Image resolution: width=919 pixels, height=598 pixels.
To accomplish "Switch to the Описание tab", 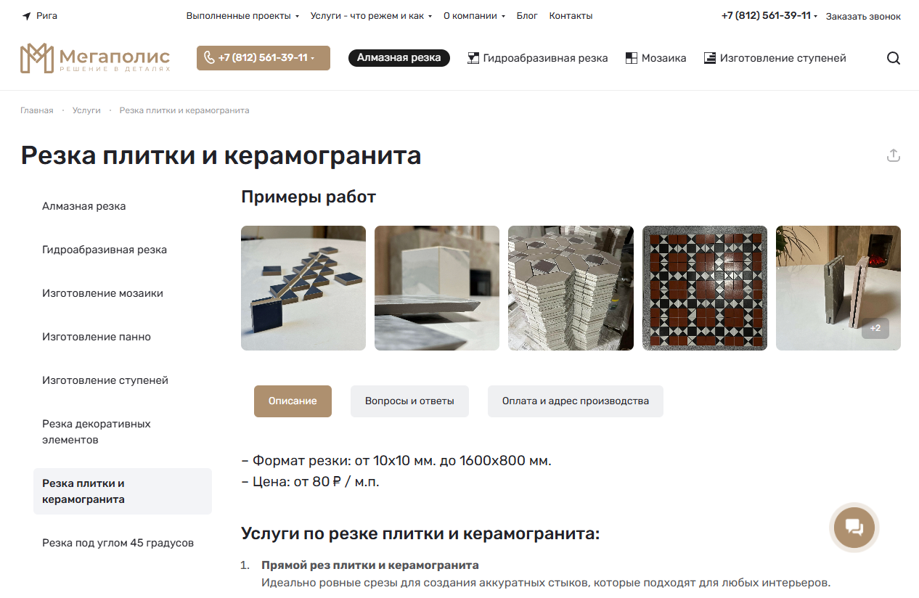I will click(x=293, y=401).
